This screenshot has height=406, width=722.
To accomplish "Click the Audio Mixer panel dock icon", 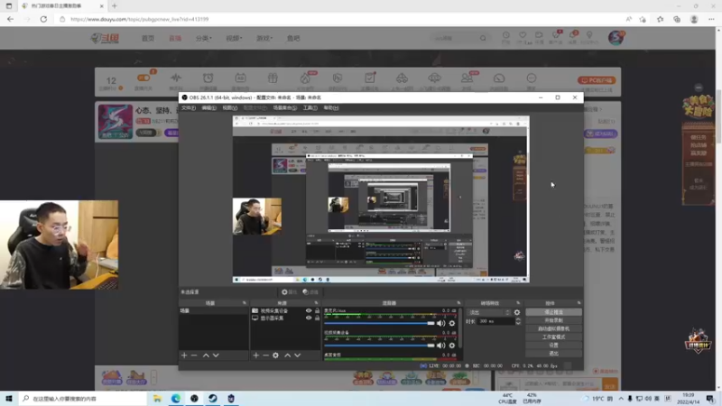I will coord(458,303).
